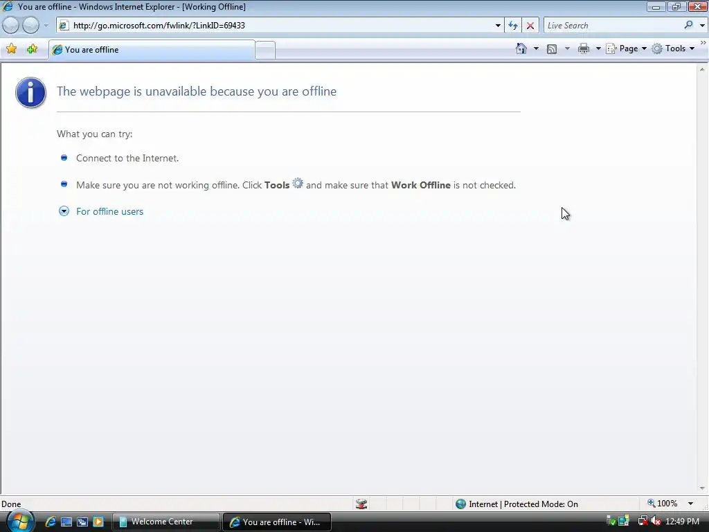
Task: Open the Tools menu
Action: (x=673, y=48)
